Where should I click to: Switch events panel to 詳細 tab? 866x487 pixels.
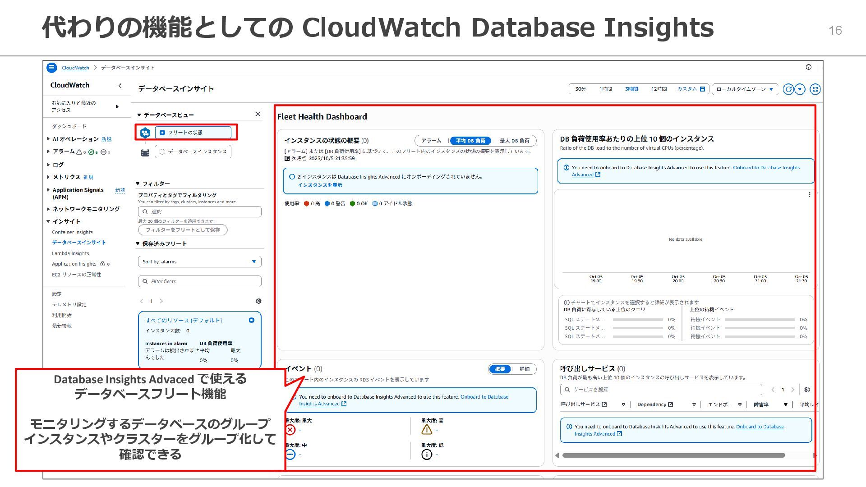(x=524, y=369)
